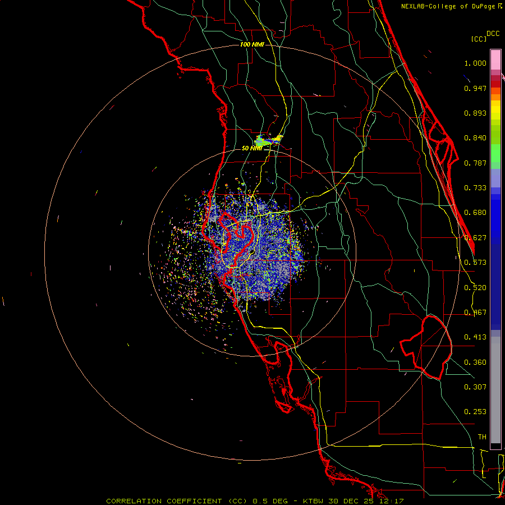
Task: Click the CORRELATION COEFFICIENT (CC) title text
Action: [x=177, y=501]
